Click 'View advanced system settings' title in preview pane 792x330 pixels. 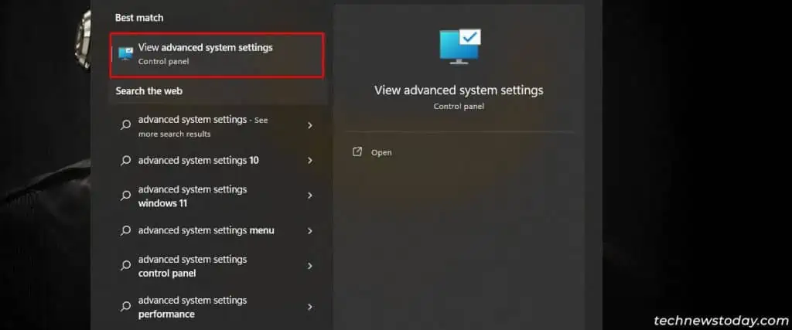pyautogui.click(x=459, y=90)
